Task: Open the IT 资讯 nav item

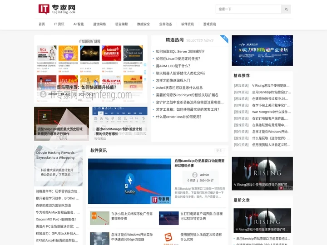Action: 59,24
